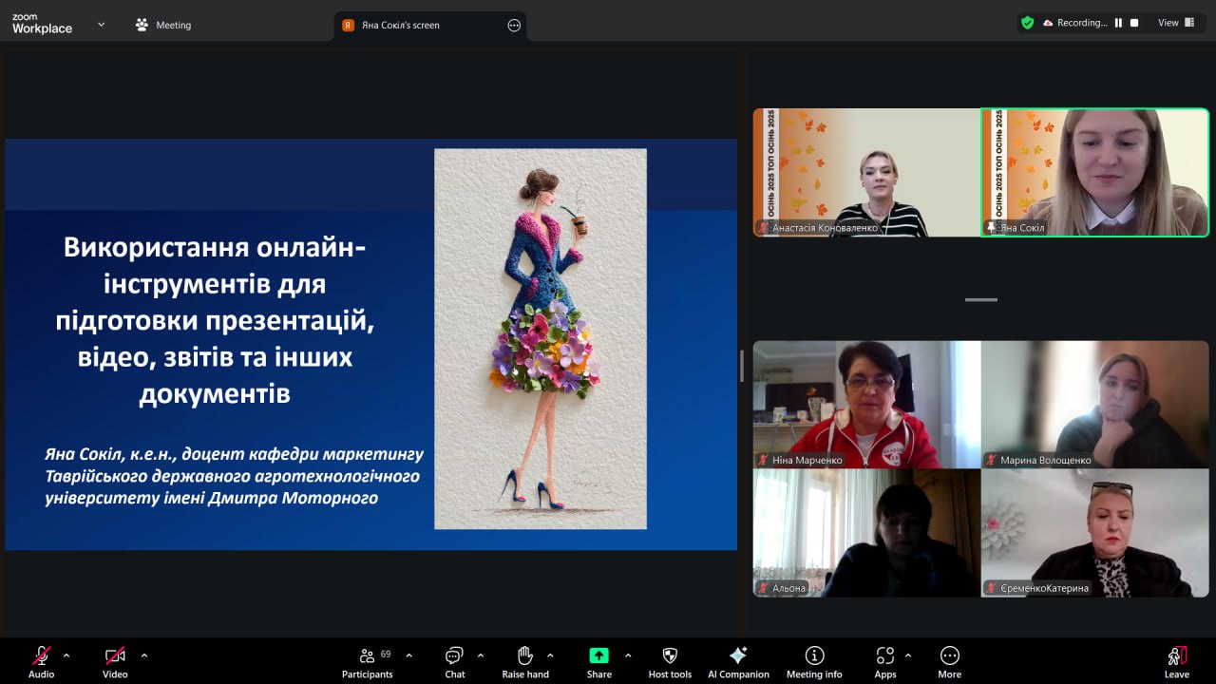
Task: Open Host tools shield icon
Action: [x=670, y=661]
